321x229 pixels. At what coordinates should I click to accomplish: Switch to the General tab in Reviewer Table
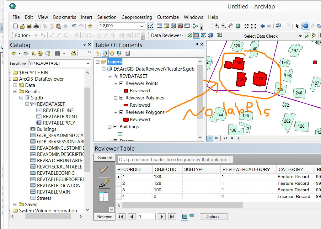click(x=104, y=157)
